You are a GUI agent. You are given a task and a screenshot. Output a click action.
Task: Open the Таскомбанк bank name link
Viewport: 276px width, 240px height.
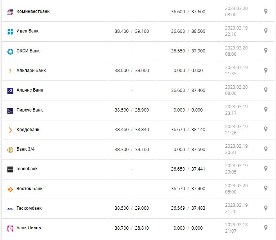pyautogui.click(x=29, y=208)
